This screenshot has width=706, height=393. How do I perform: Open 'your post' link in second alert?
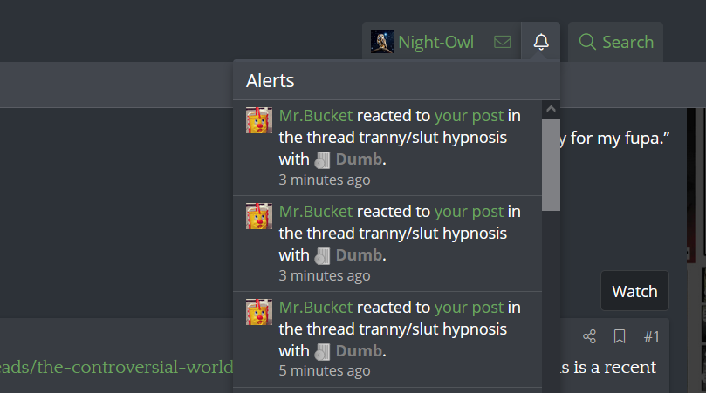pyautogui.click(x=469, y=212)
